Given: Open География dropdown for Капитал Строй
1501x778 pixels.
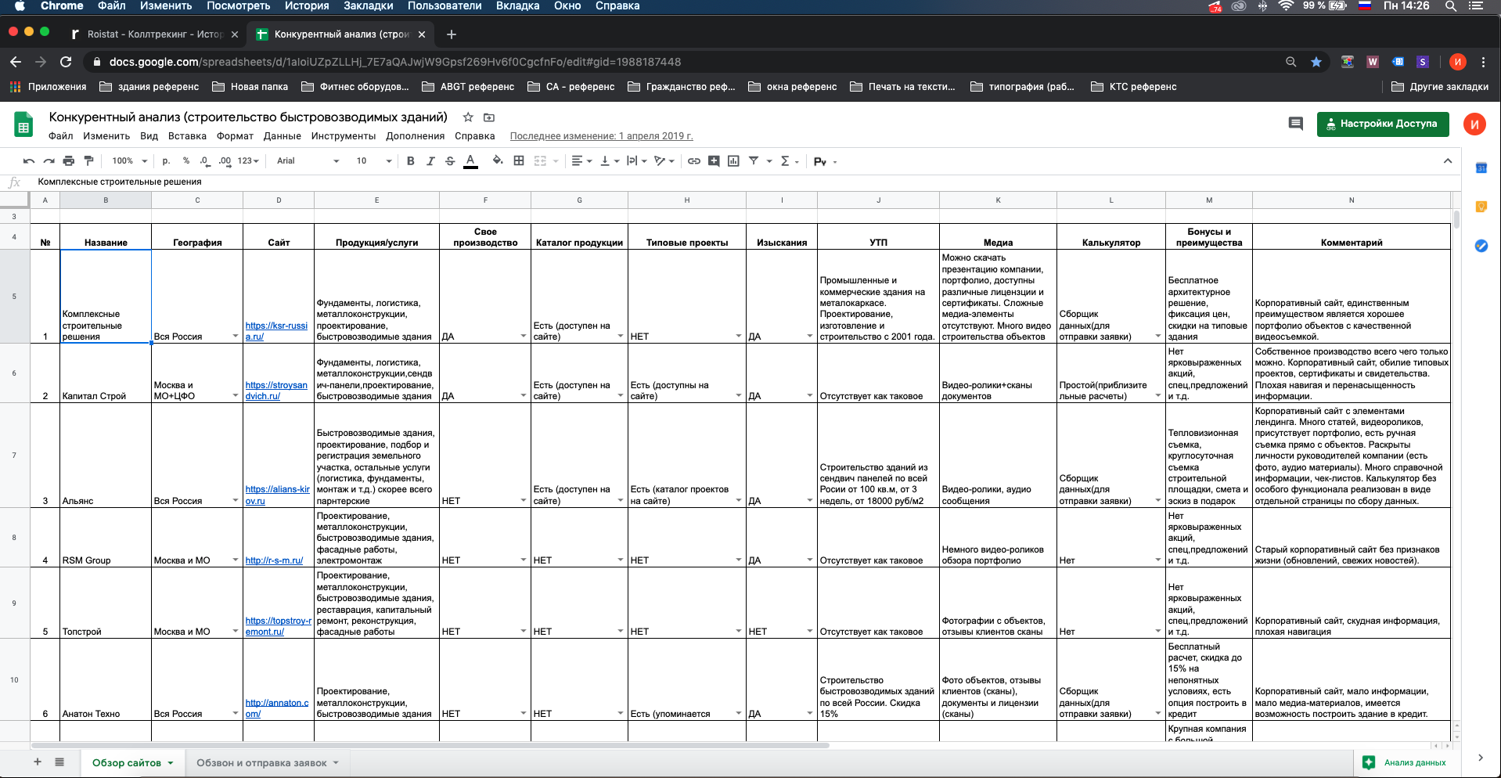Looking at the screenshot, I should [235, 396].
